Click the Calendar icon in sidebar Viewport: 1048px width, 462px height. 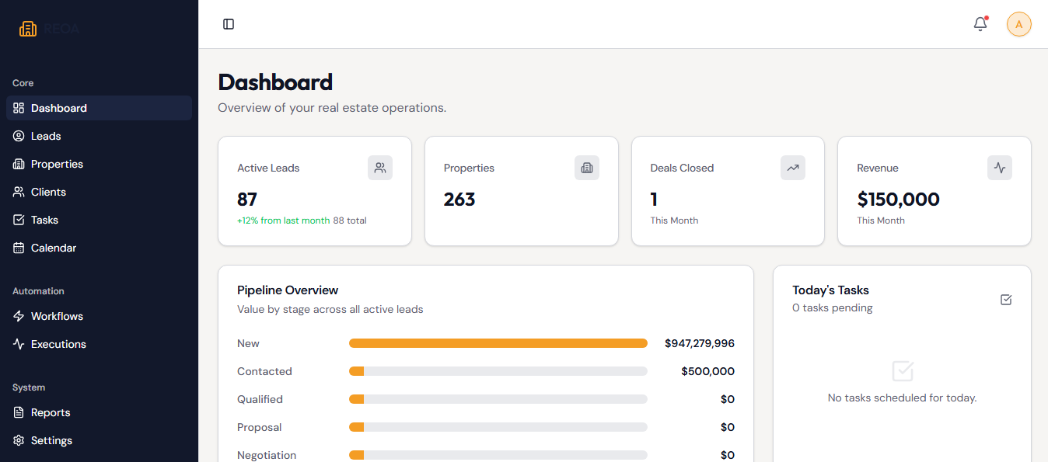pyautogui.click(x=19, y=248)
